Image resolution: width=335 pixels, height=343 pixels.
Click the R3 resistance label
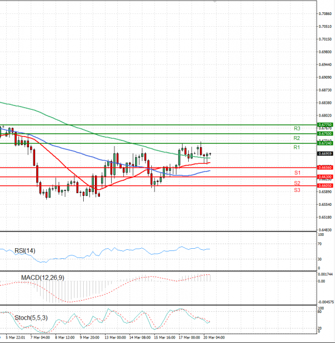tap(297, 128)
